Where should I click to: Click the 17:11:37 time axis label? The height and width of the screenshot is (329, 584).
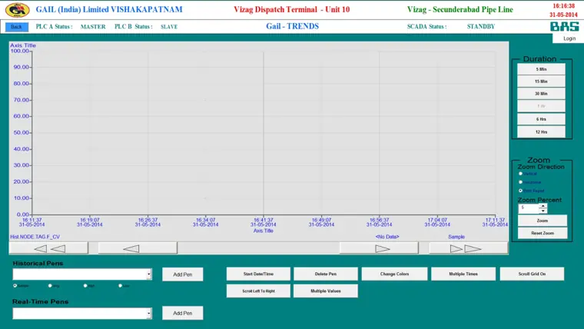coord(495,220)
